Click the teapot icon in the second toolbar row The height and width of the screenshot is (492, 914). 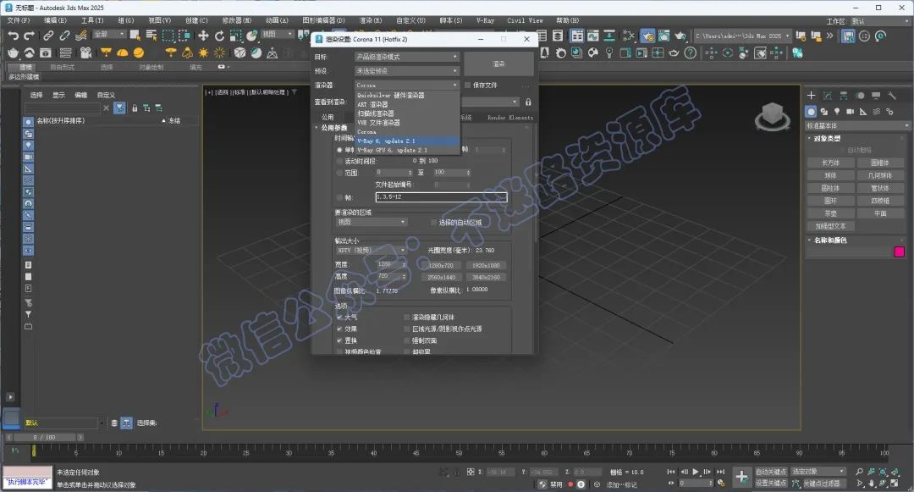(x=14, y=53)
